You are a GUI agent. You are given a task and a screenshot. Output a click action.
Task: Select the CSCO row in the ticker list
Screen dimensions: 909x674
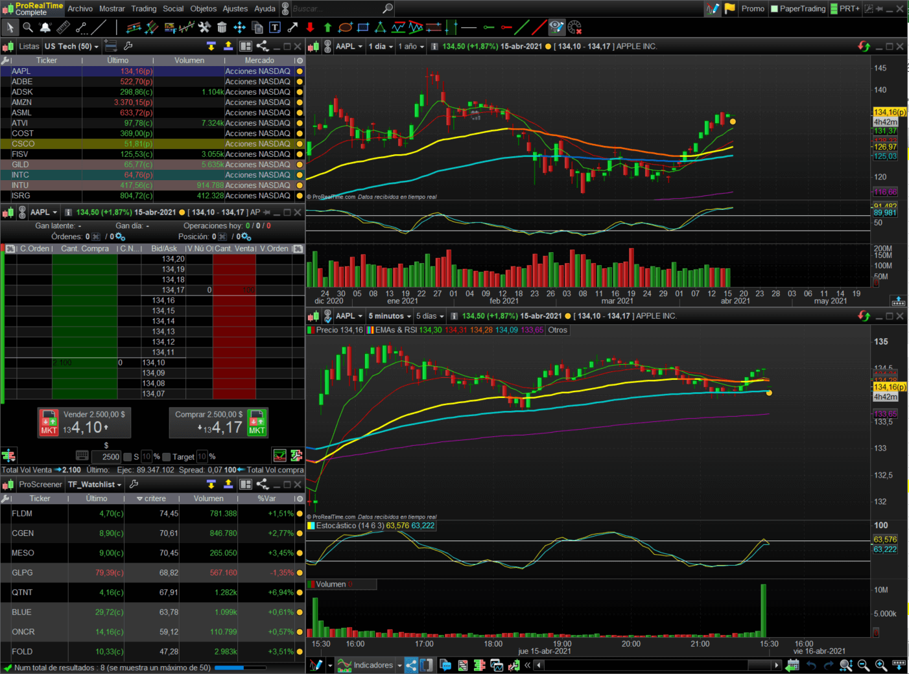(x=152, y=144)
